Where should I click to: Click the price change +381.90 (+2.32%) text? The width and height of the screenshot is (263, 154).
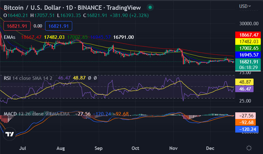(x=129, y=15)
